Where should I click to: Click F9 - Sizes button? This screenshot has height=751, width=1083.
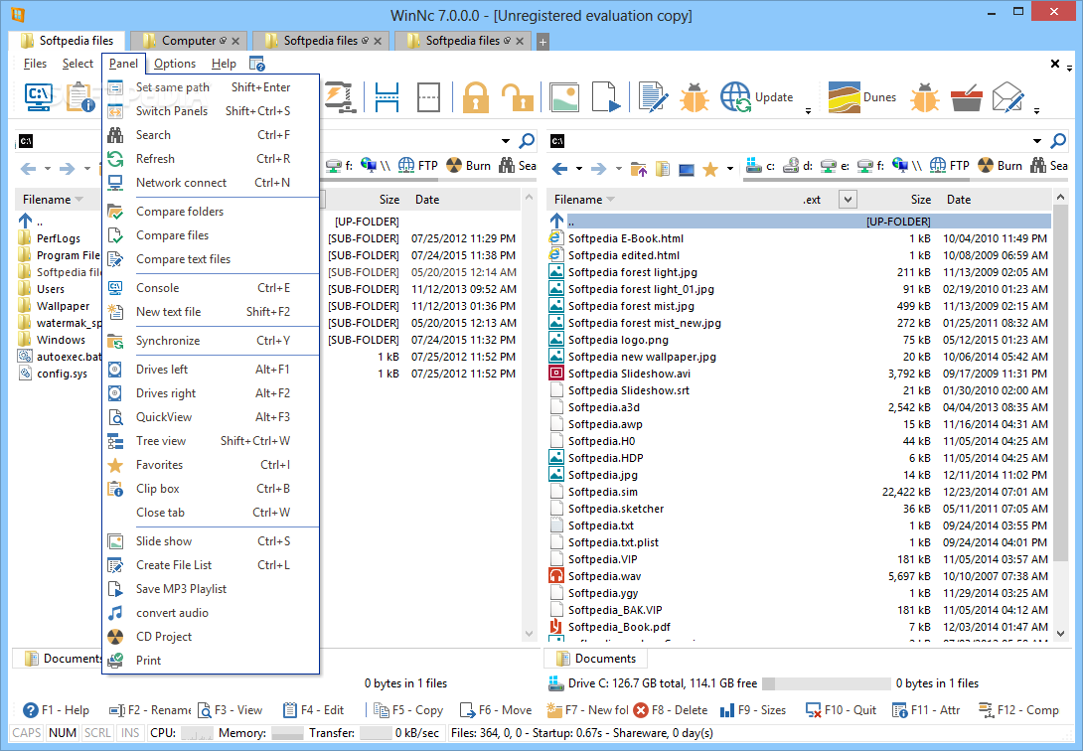tap(753, 709)
